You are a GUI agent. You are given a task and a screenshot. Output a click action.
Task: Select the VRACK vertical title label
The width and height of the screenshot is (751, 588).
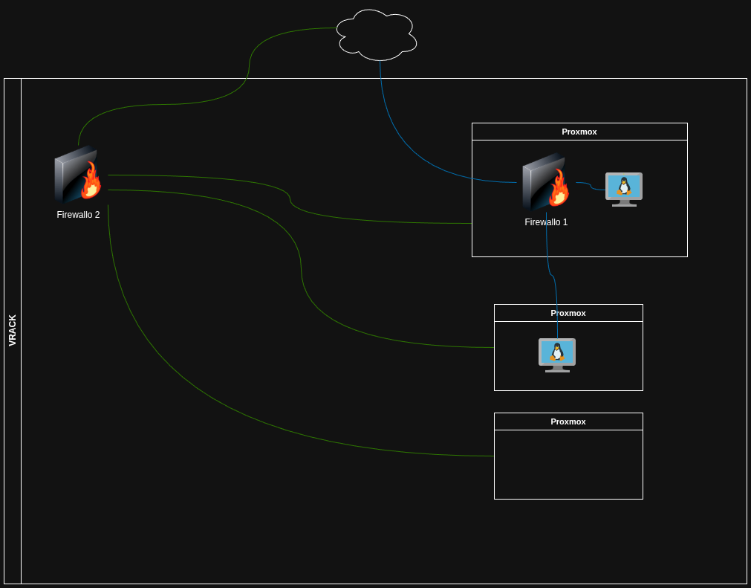point(13,331)
